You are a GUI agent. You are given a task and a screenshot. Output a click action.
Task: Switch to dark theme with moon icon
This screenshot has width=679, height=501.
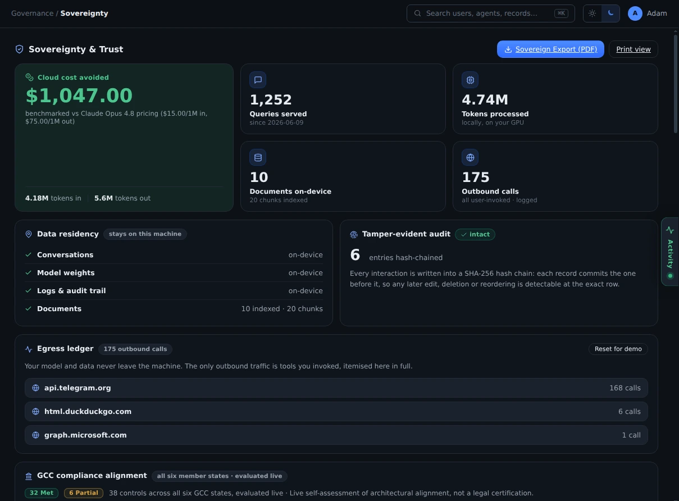(610, 13)
